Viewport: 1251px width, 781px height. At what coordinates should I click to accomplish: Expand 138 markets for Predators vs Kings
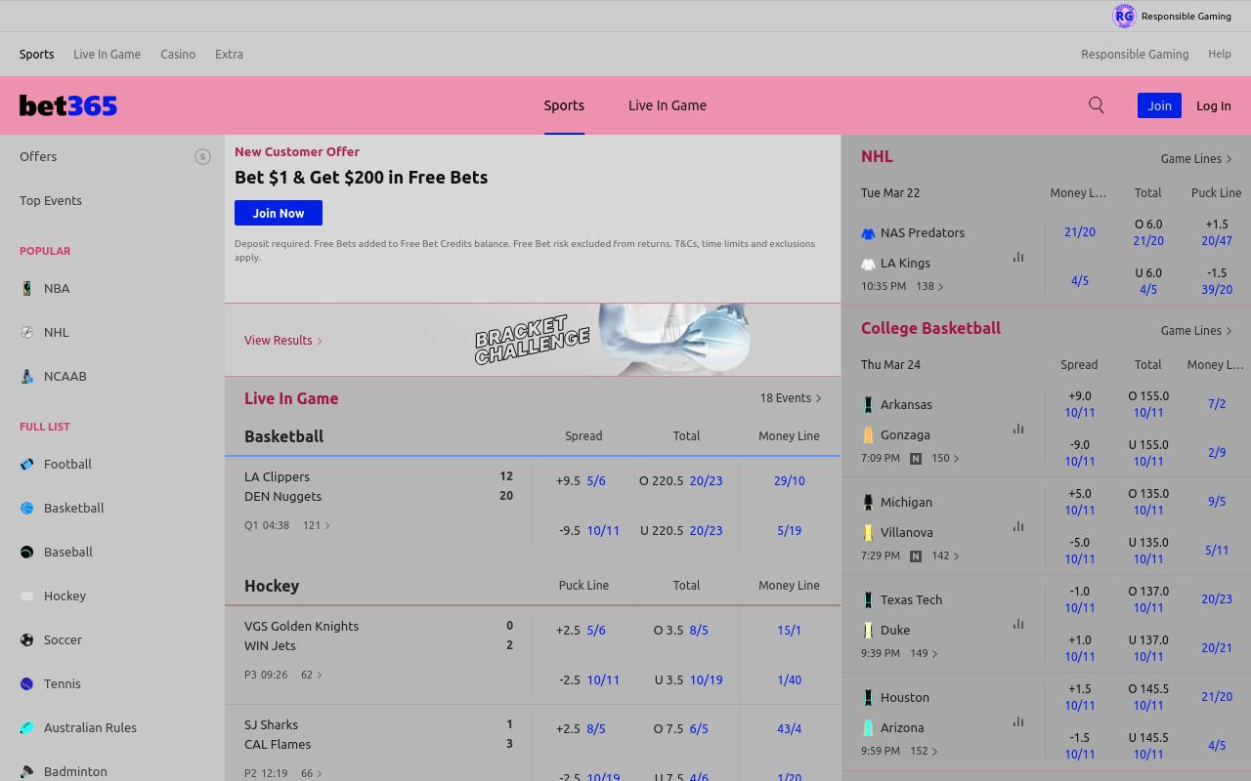click(x=929, y=287)
